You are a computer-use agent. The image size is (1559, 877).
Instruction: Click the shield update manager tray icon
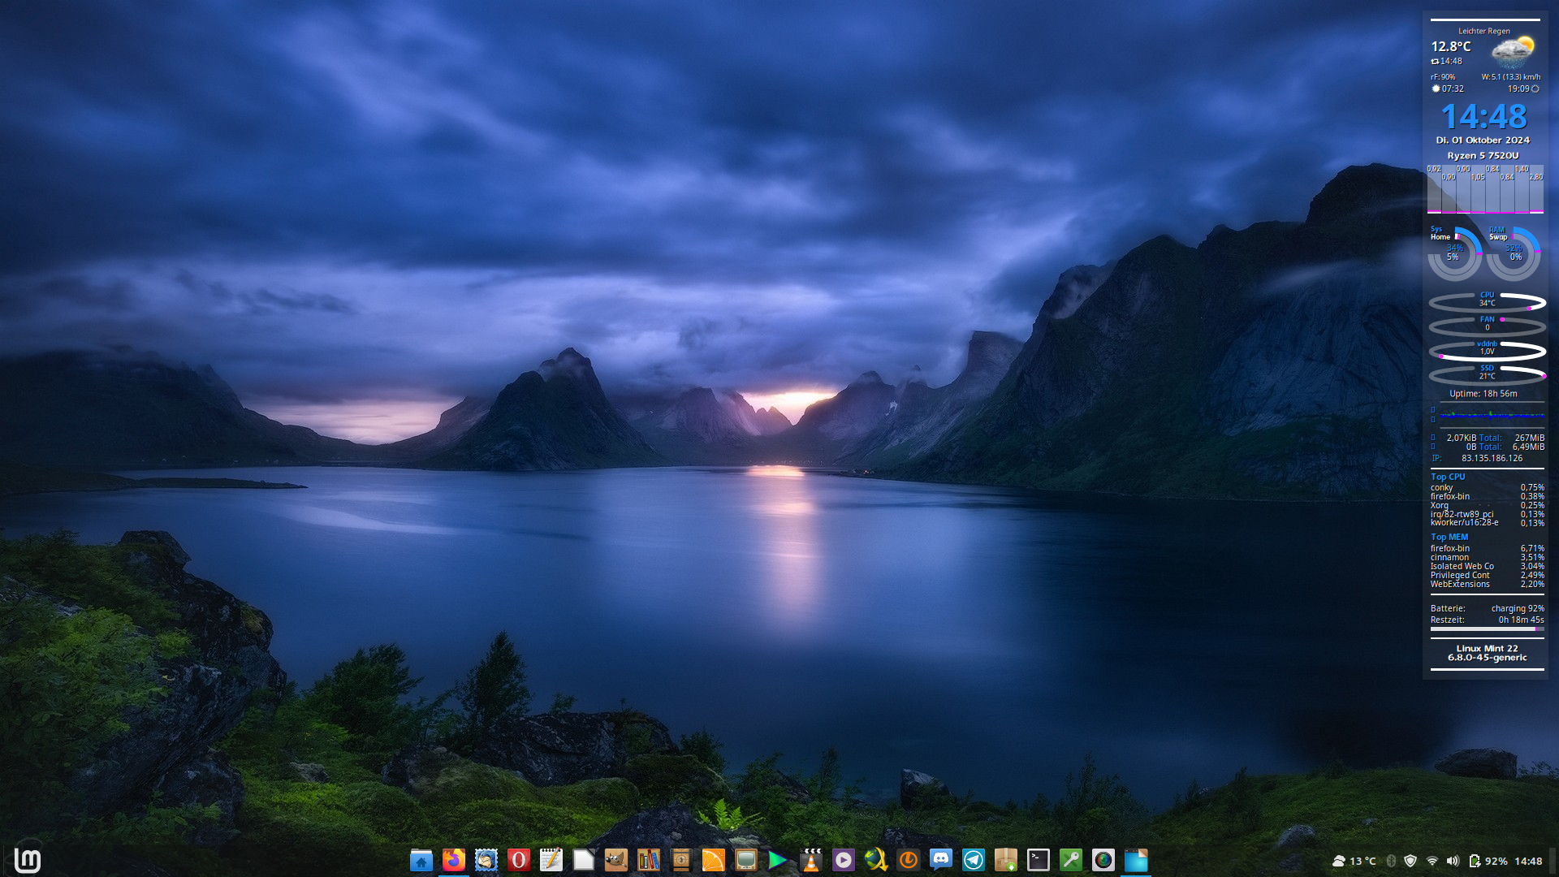[1410, 861]
